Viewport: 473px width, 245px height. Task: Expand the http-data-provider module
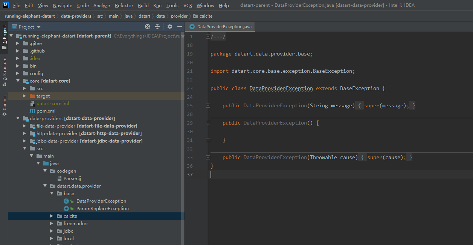click(24, 134)
